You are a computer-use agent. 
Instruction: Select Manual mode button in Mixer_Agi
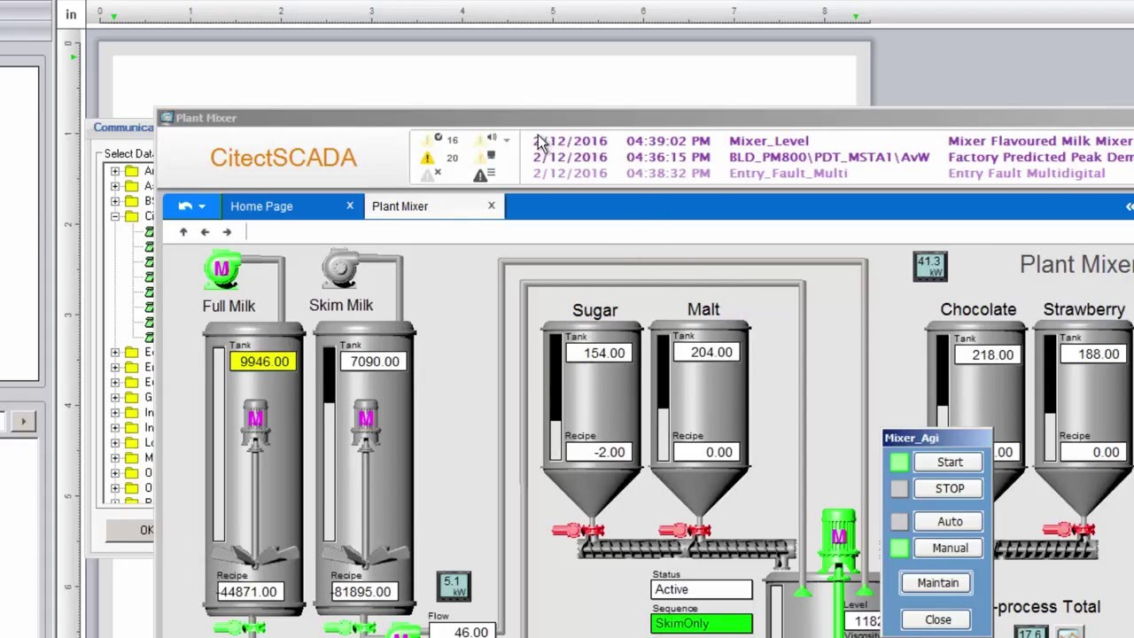point(950,549)
